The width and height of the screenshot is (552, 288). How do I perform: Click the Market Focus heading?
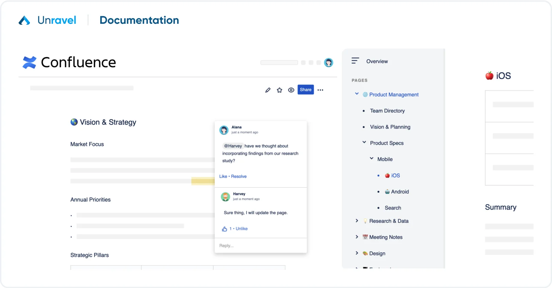[87, 144]
